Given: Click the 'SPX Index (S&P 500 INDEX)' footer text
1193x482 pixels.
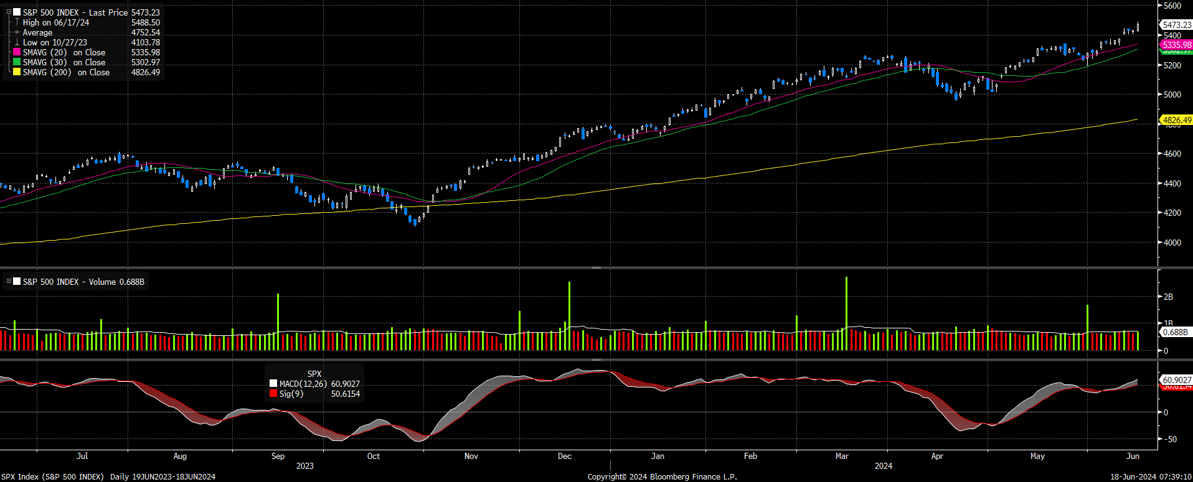Looking at the screenshot, I should point(52,476).
